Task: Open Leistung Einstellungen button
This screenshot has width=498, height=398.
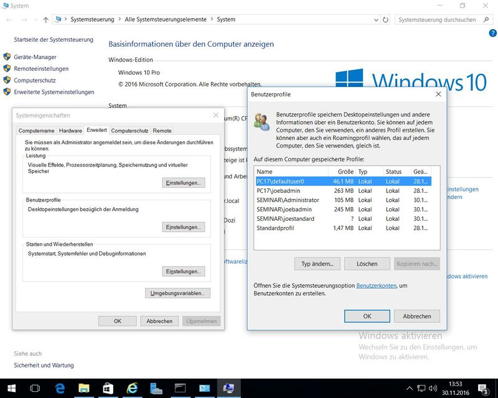Action: (x=183, y=183)
